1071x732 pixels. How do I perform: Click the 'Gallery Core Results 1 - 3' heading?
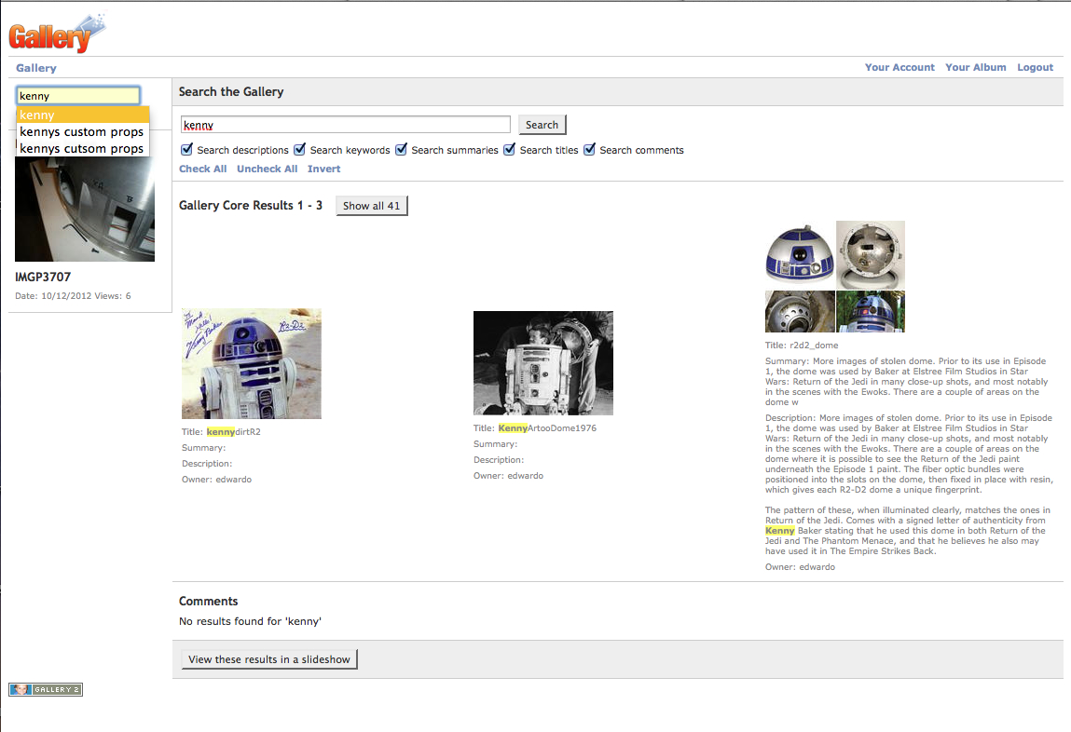251,205
